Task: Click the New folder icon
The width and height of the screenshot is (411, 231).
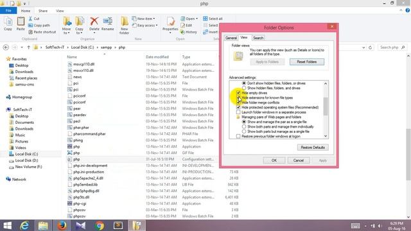Action: [124, 21]
